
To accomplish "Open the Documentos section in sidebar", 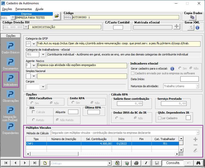I will [x=10, y=64].
